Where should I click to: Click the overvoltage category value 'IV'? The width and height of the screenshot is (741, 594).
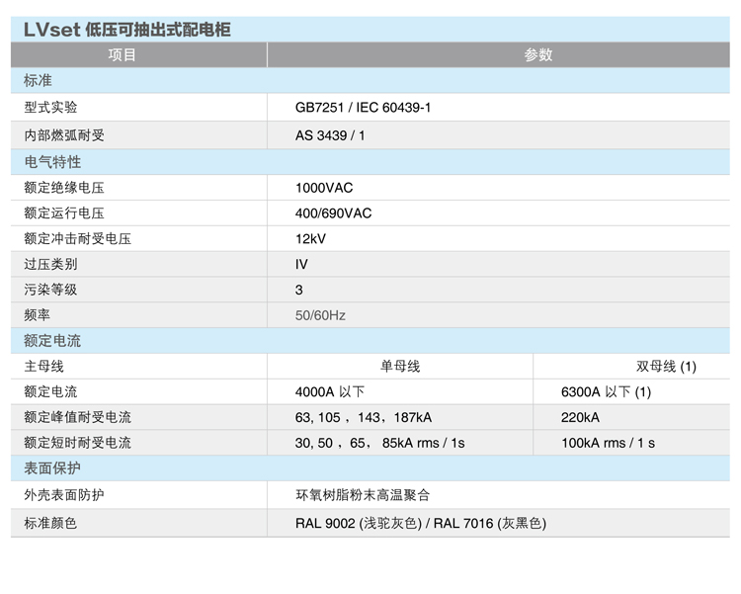(x=301, y=264)
